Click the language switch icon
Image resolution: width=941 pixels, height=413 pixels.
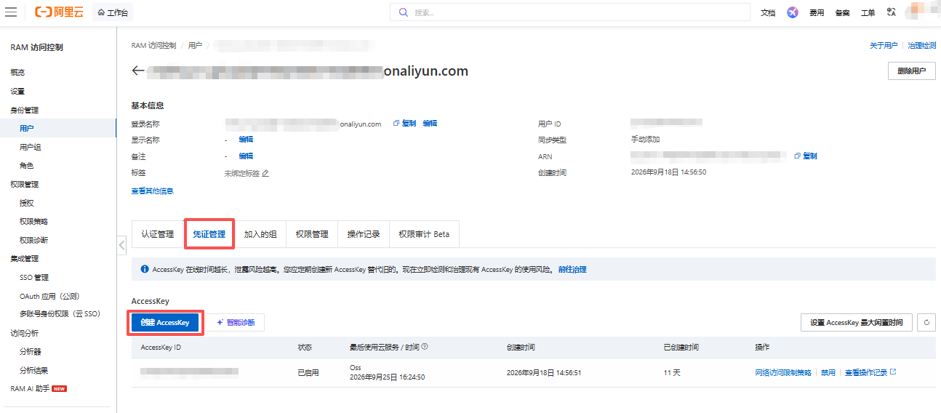(x=892, y=12)
